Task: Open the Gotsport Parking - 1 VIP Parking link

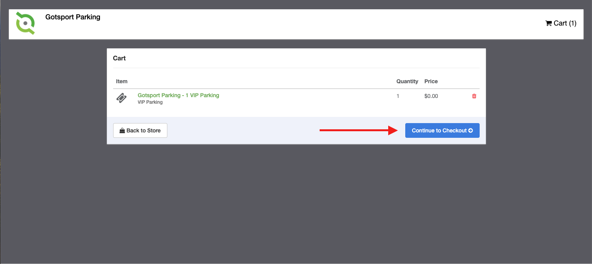Action: click(178, 95)
